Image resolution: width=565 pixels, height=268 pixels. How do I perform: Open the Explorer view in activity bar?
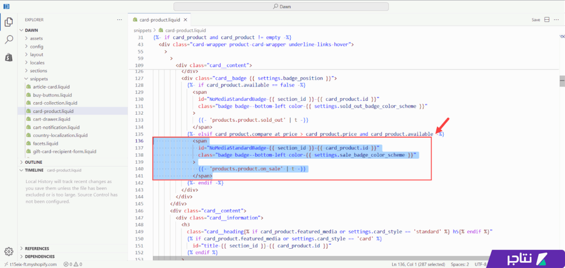pos(9,22)
